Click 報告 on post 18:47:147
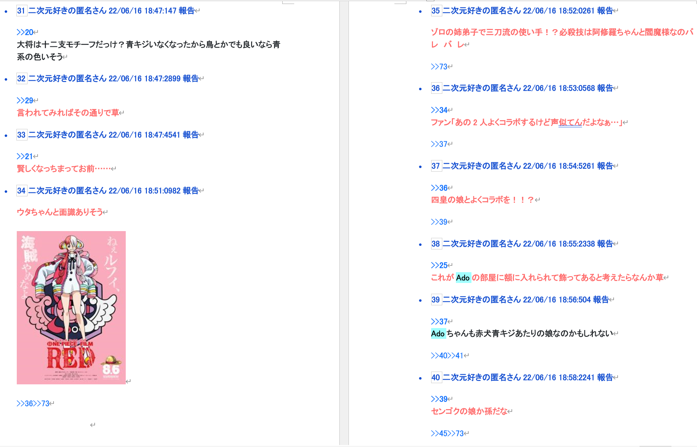697x447 pixels. [187, 11]
